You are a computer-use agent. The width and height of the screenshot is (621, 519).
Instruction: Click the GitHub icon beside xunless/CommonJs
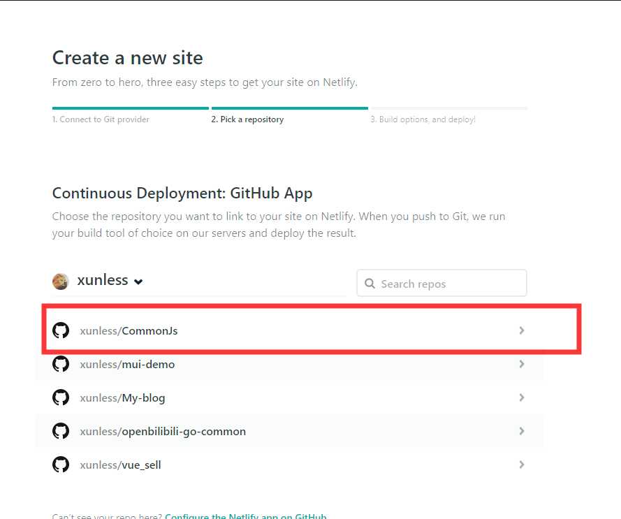point(61,330)
